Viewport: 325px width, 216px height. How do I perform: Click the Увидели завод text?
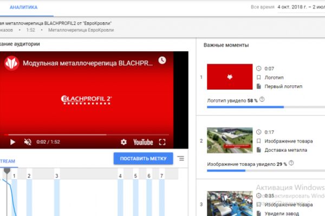(x=282, y=213)
